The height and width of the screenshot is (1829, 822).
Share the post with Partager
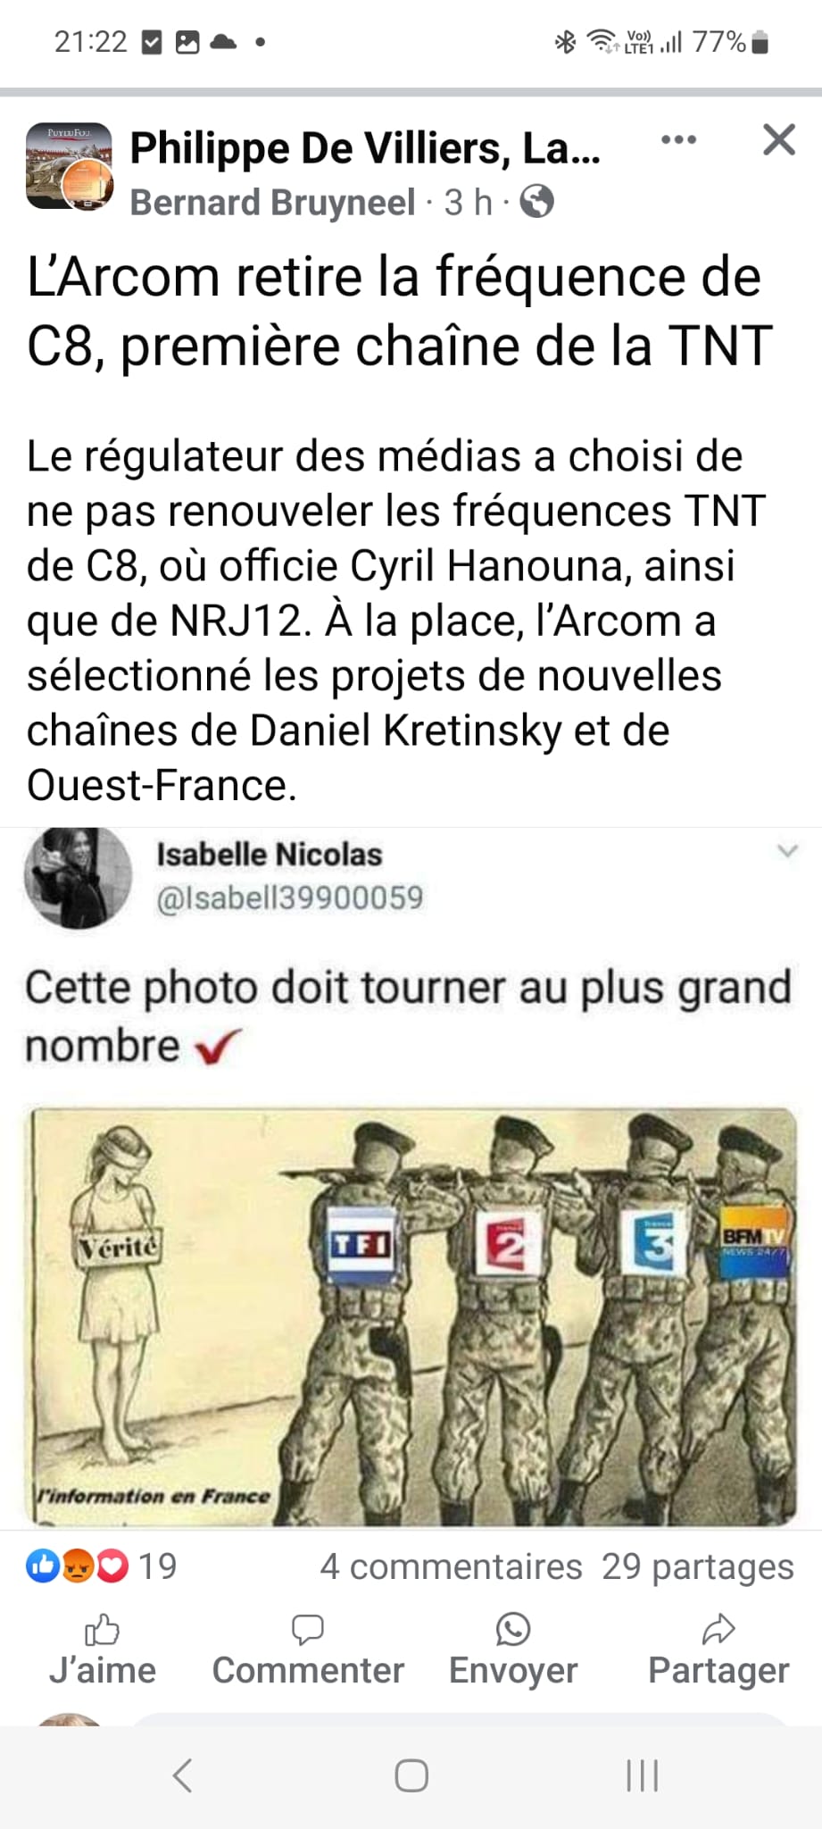click(718, 1651)
